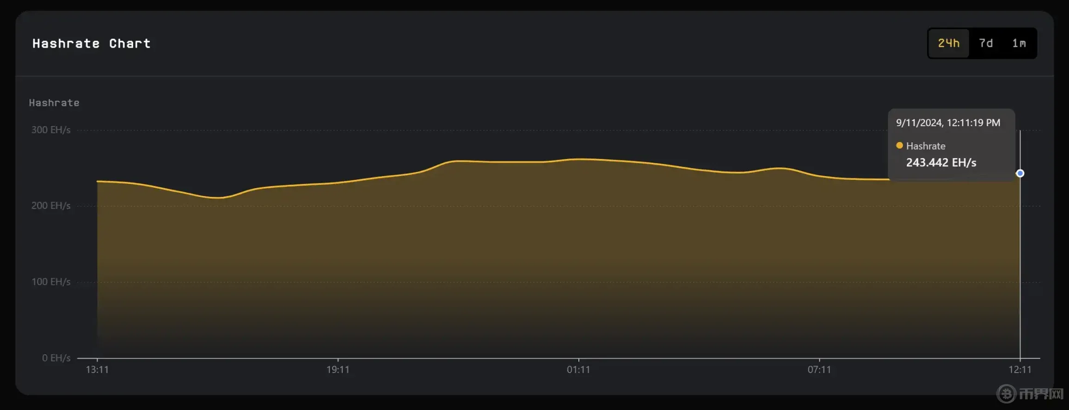Click the Hashrate y-axis title label

point(54,103)
